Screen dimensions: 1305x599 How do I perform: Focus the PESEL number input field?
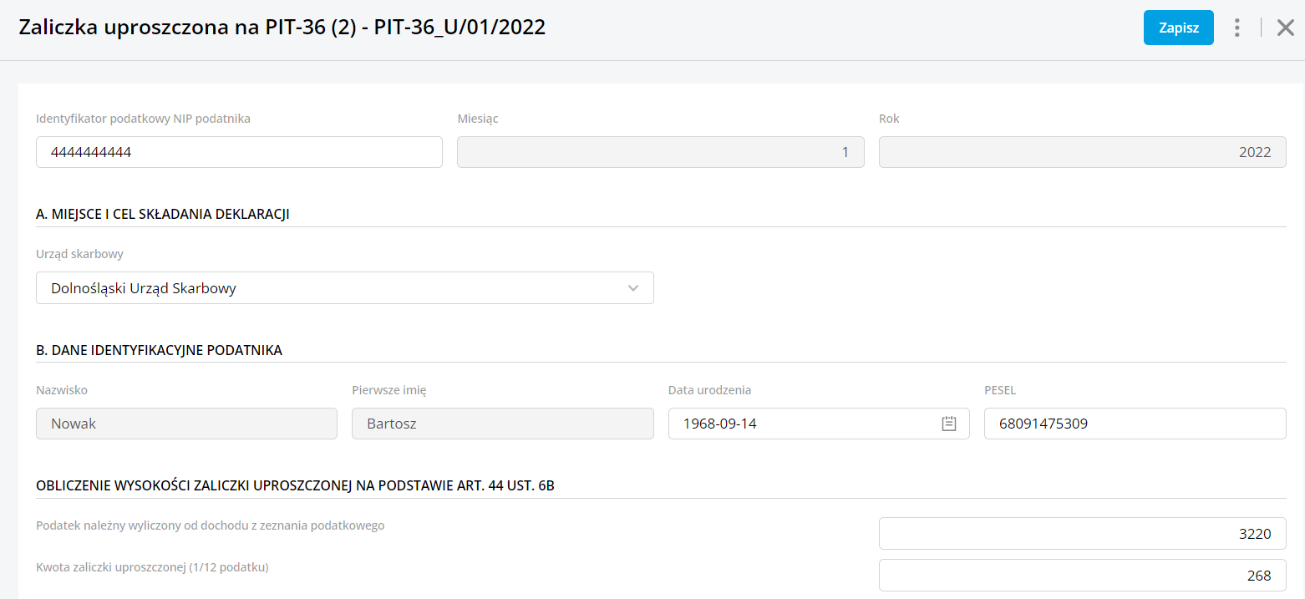click(1135, 424)
